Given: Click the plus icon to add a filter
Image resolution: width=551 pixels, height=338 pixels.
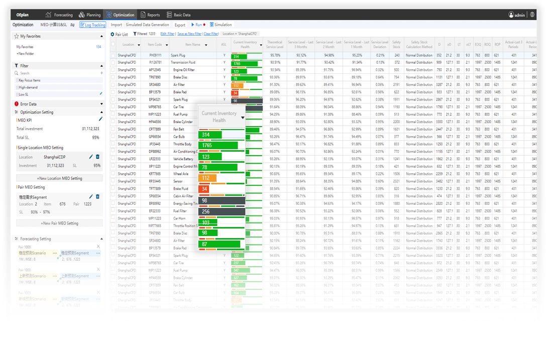Looking at the screenshot, I should coord(101,73).
